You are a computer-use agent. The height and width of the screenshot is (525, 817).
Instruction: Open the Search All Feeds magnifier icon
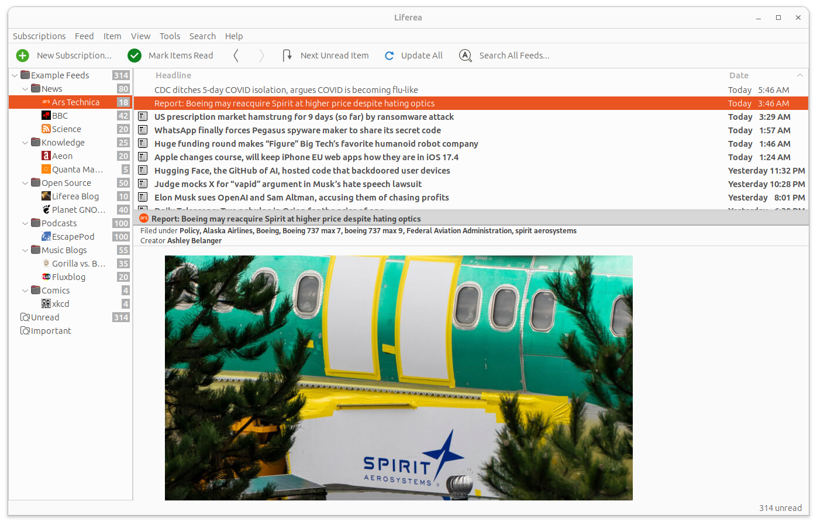coord(466,56)
